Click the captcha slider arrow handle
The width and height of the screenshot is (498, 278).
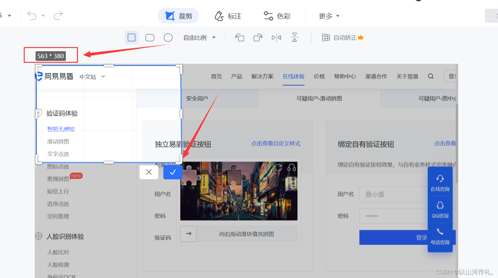coord(189,234)
